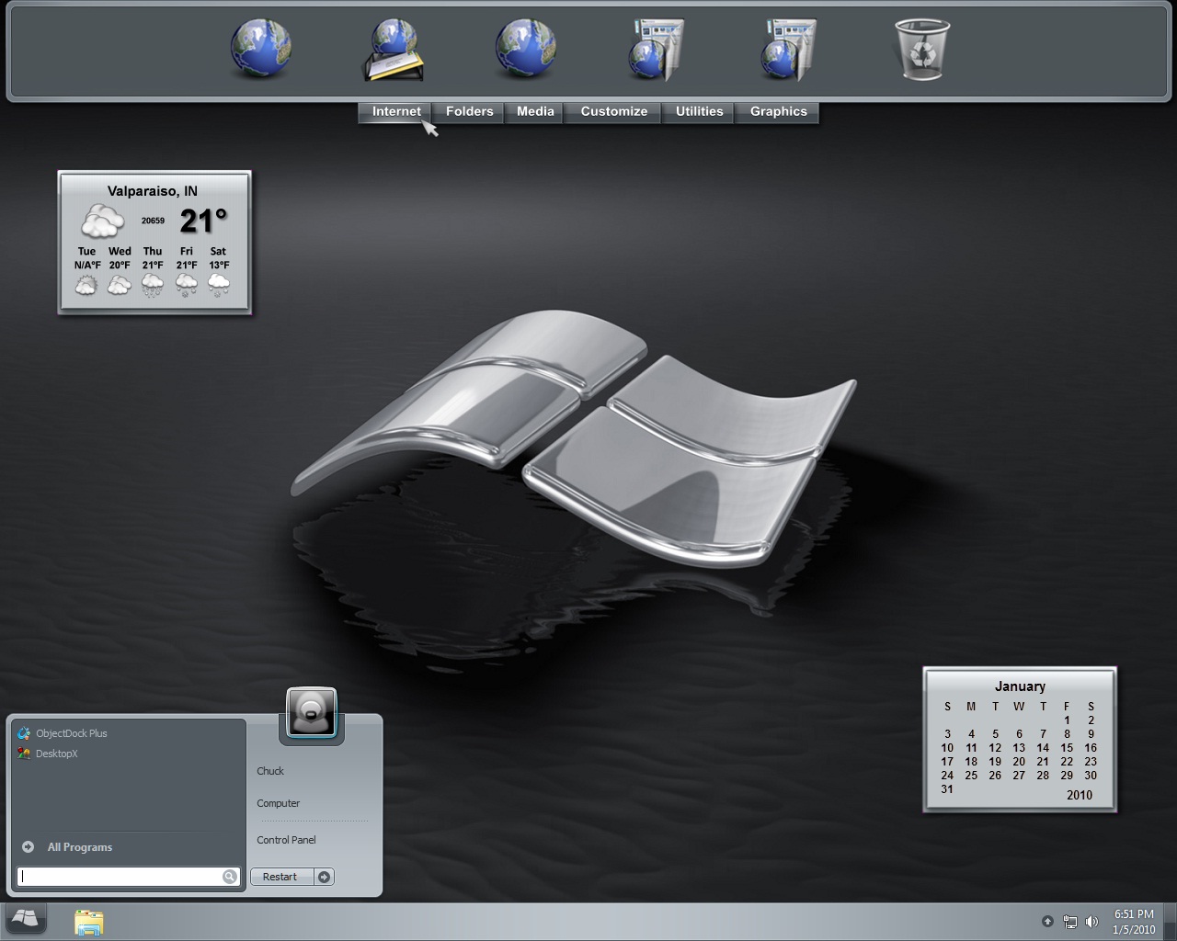Select day 31 in the January calendar

(x=947, y=789)
